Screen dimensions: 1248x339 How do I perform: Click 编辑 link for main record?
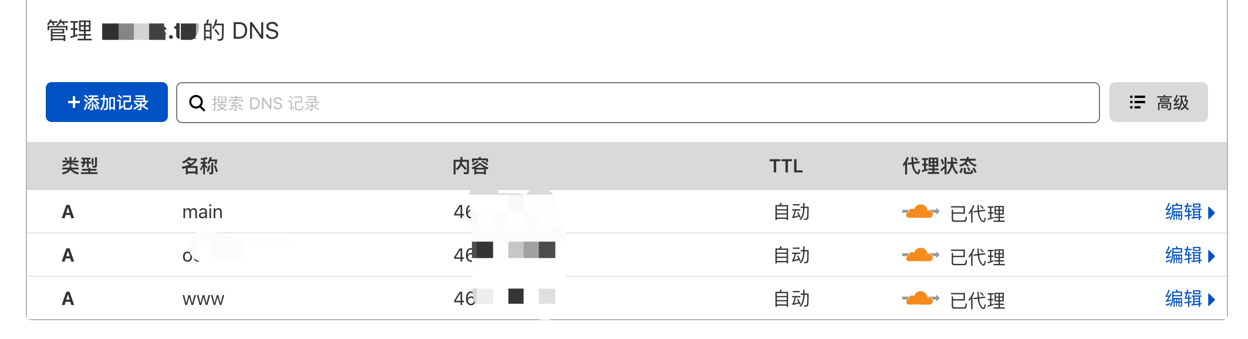[1183, 212]
